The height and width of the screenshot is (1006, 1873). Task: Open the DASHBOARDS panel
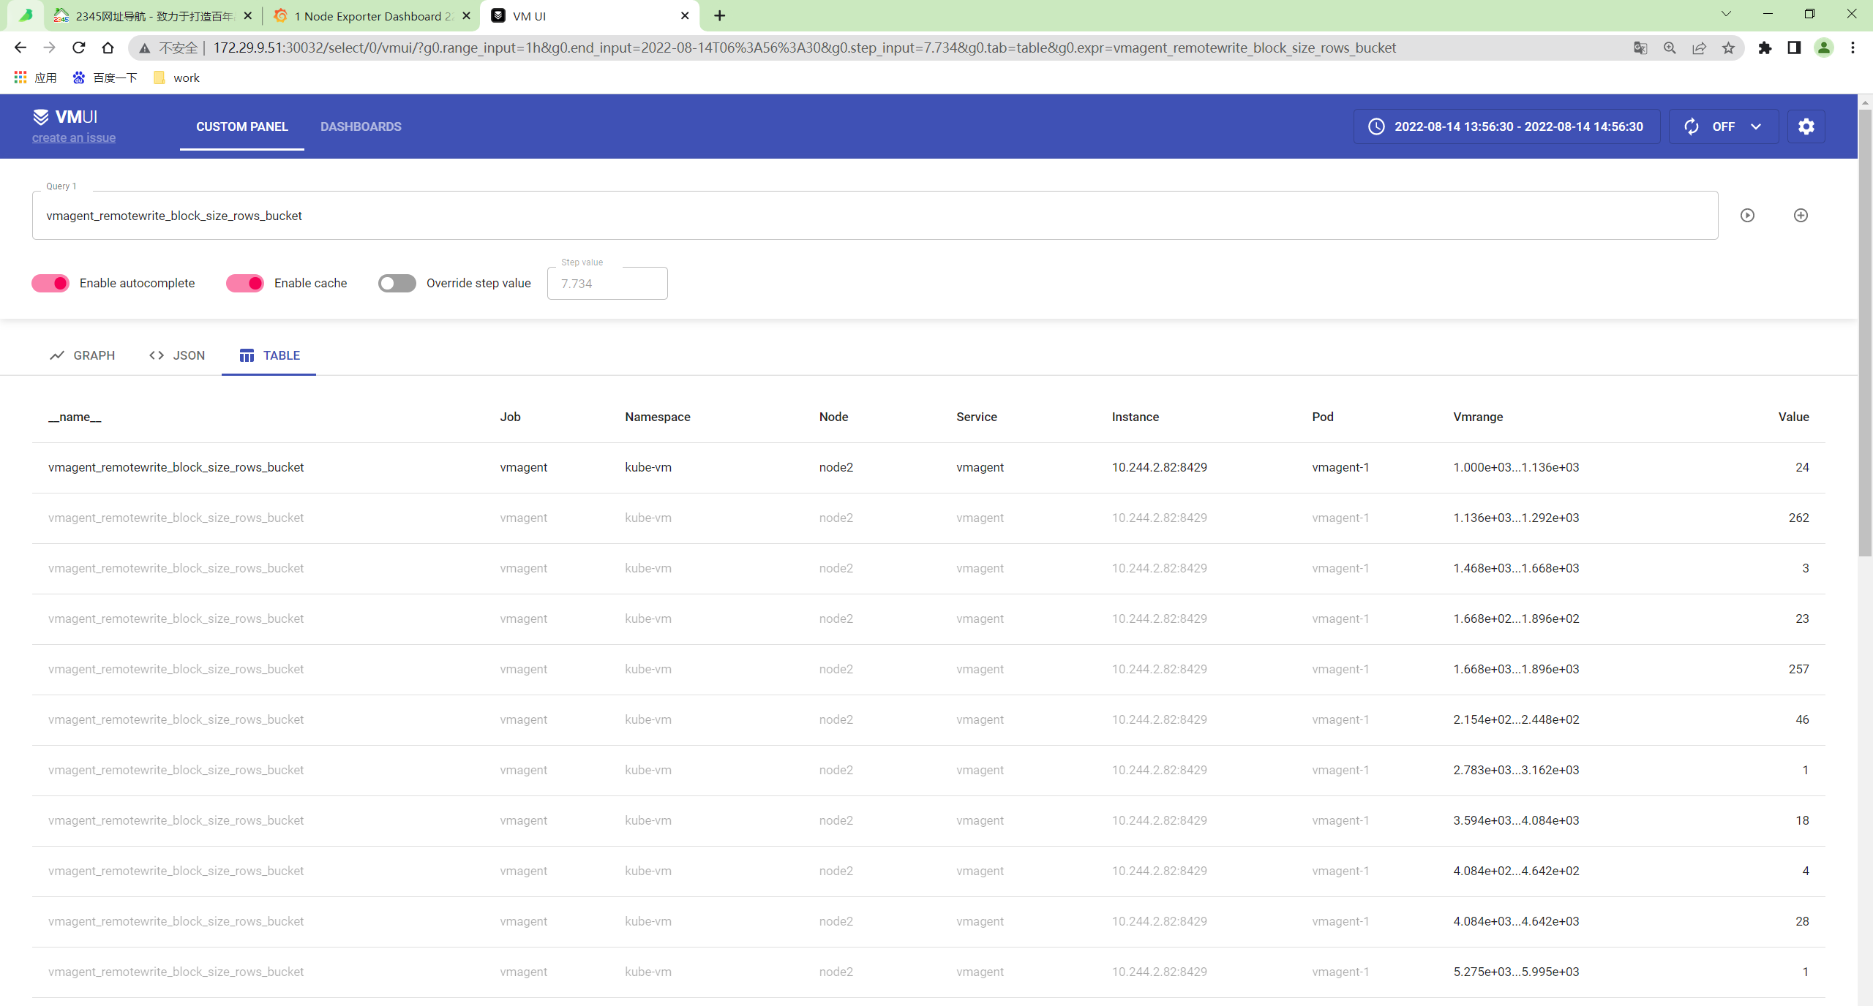(361, 126)
